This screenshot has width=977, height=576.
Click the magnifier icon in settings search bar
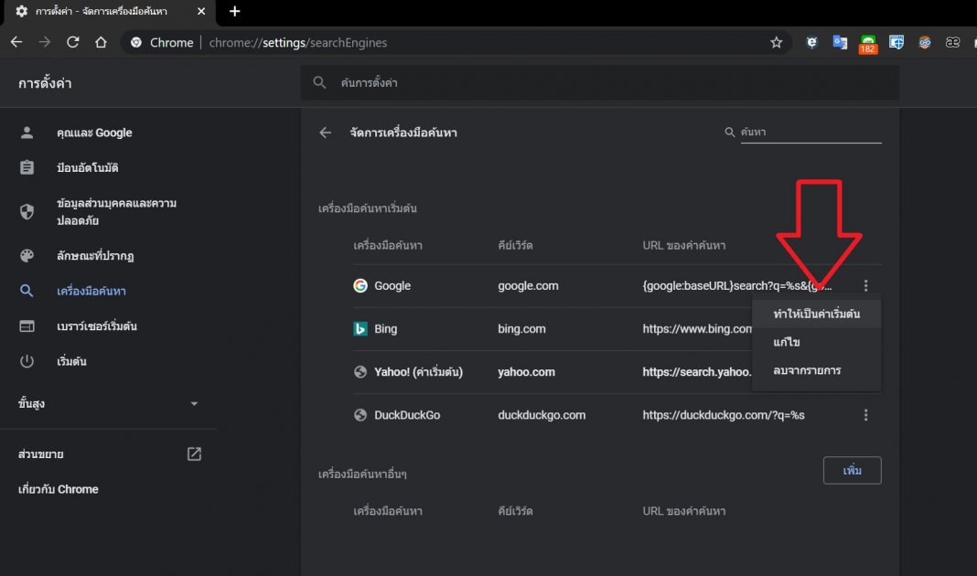point(319,82)
